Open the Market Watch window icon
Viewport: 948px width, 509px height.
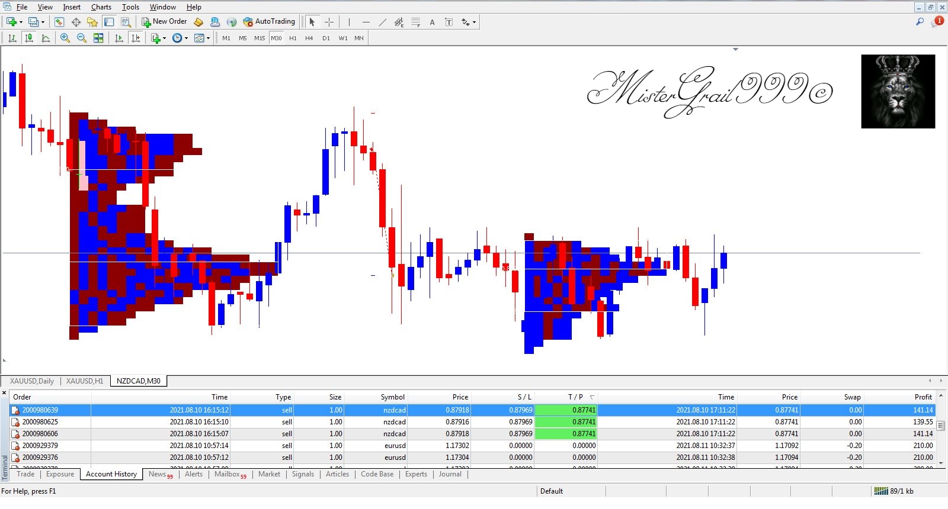coord(59,22)
